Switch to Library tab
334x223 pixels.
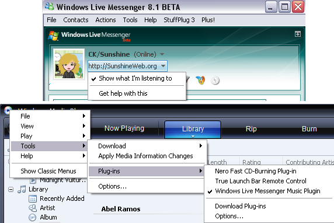pyautogui.click(x=193, y=128)
